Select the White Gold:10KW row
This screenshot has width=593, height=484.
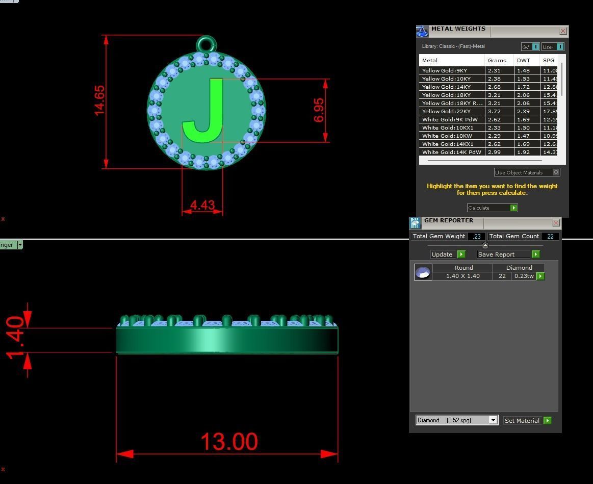pyautogui.click(x=488, y=136)
